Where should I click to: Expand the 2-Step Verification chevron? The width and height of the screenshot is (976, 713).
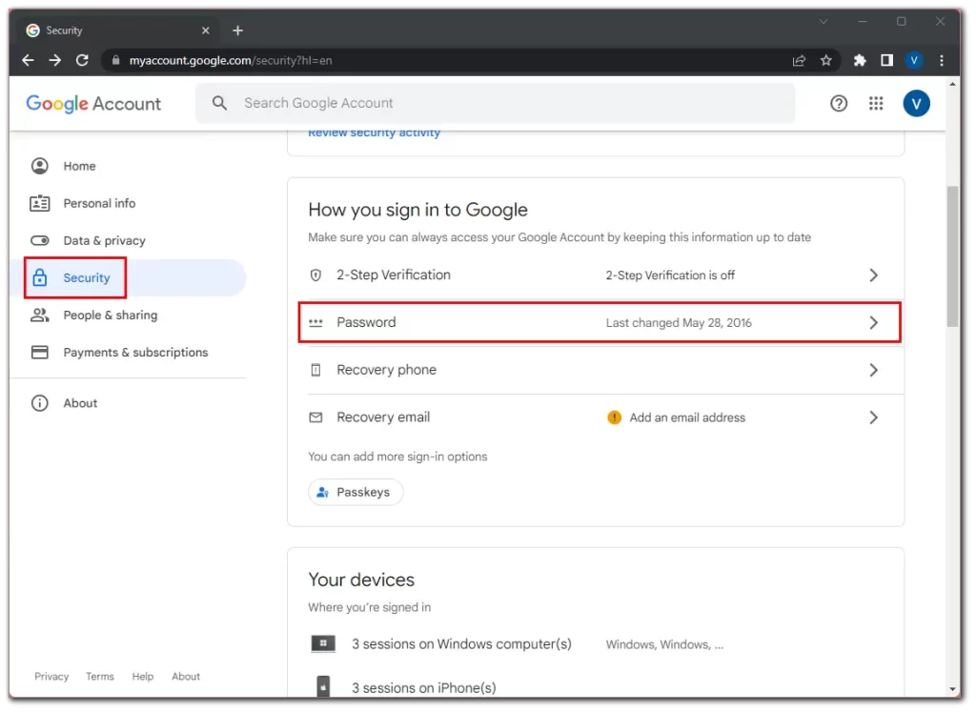[x=873, y=275]
